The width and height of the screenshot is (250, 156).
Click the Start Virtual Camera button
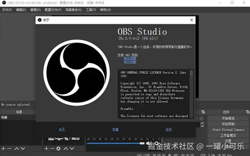point(228,130)
